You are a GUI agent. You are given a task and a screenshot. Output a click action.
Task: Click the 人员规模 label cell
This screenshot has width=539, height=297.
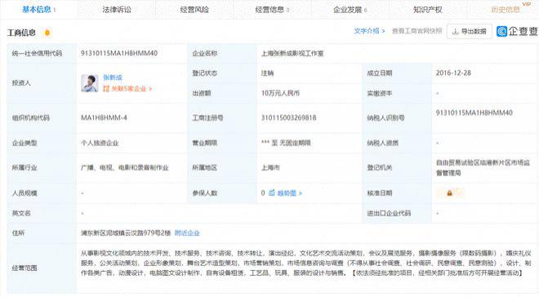(42, 193)
